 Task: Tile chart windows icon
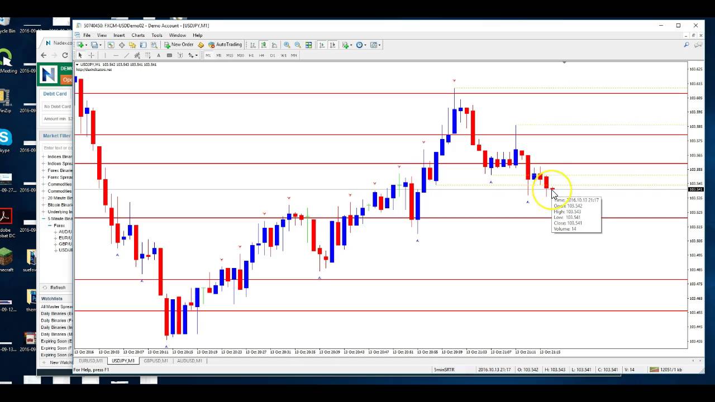point(308,45)
